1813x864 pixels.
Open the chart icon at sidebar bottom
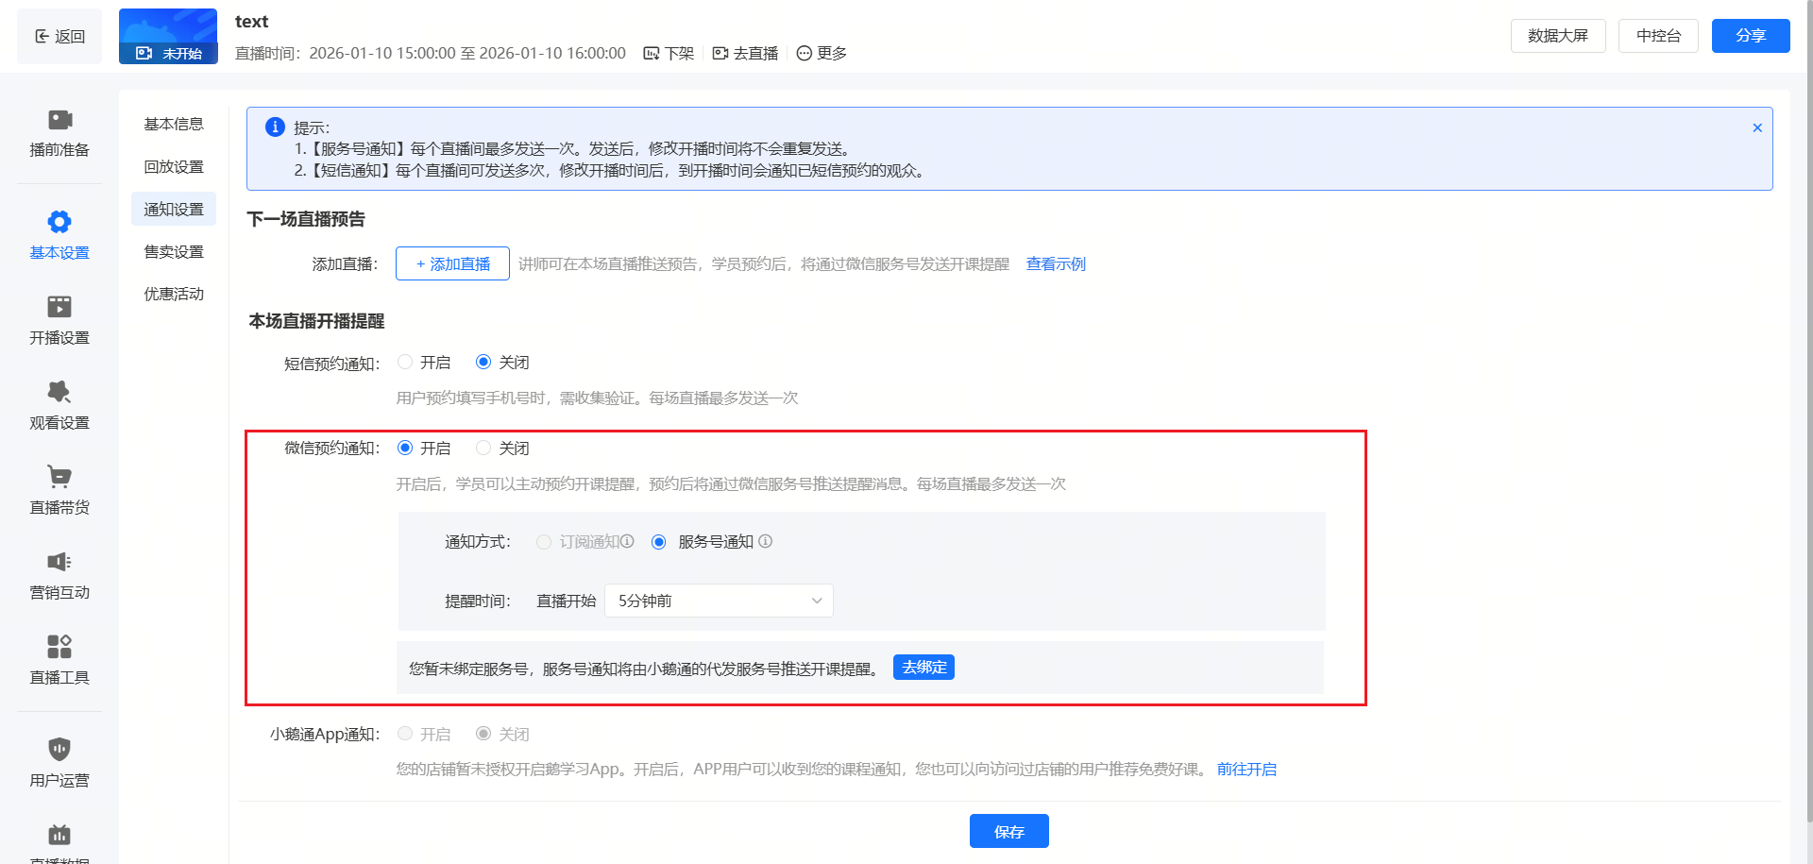(59, 835)
